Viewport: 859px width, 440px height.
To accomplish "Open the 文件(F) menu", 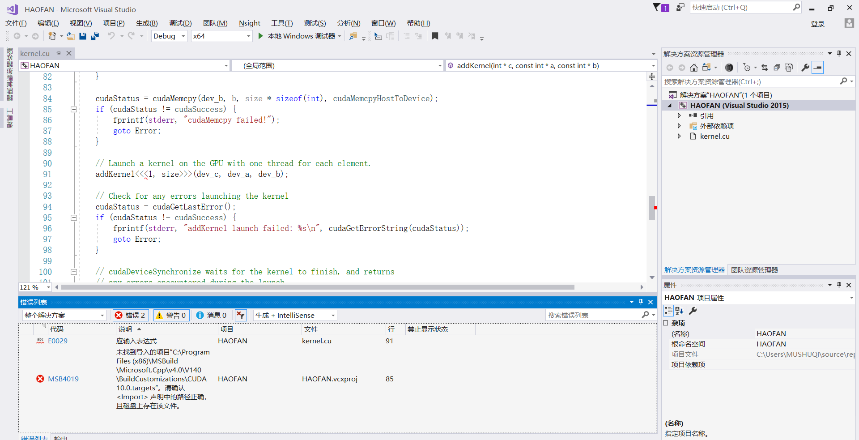I will (x=16, y=23).
